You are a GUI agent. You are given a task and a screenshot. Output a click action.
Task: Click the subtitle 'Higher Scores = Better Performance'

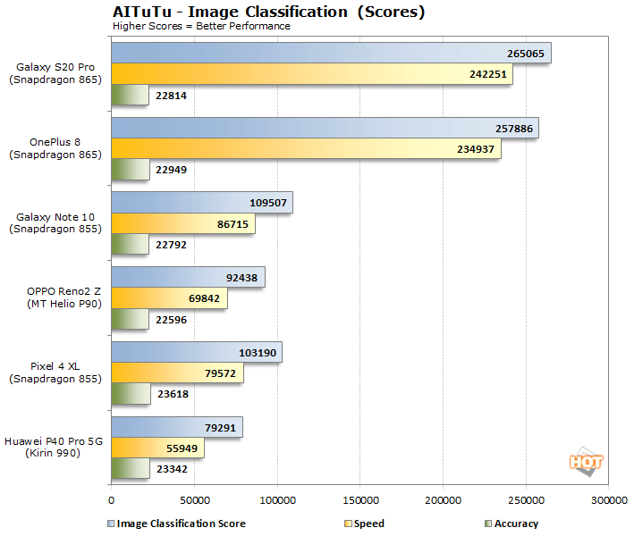[201, 26]
